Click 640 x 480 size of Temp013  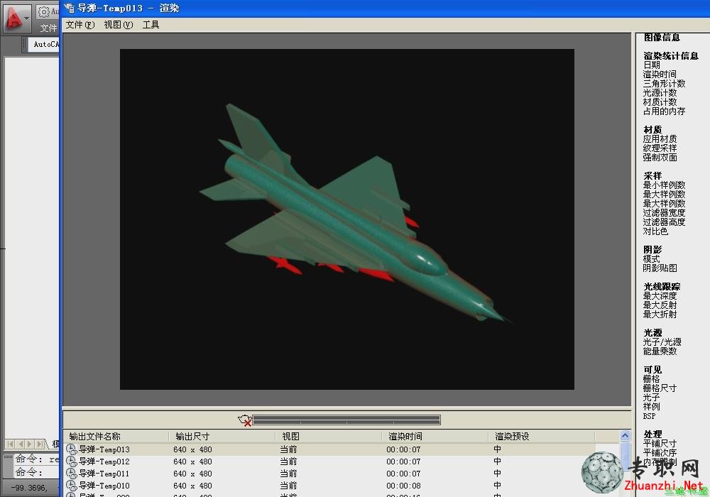pyautogui.click(x=192, y=449)
